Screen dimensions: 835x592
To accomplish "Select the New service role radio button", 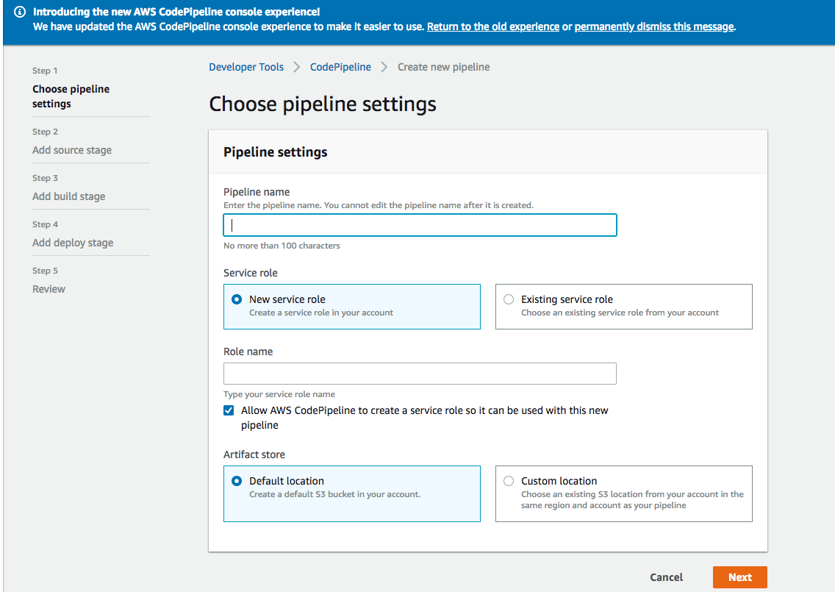I will click(237, 299).
